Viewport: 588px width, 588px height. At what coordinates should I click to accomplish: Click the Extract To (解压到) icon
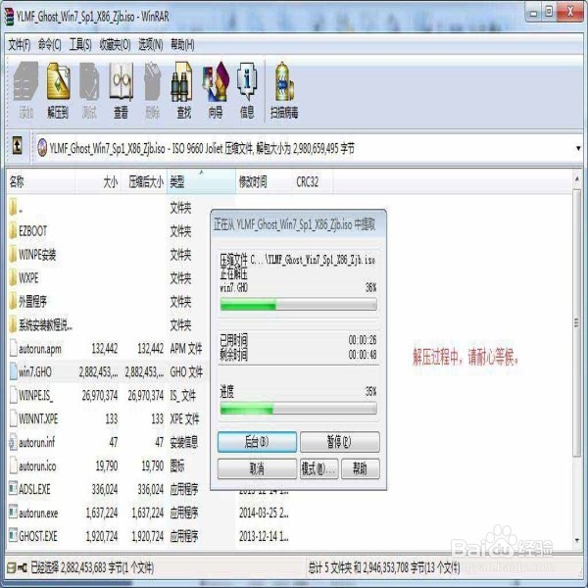click(x=58, y=81)
